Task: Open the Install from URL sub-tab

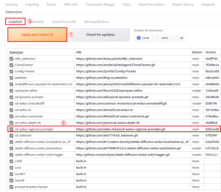Action: tap(64, 22)
